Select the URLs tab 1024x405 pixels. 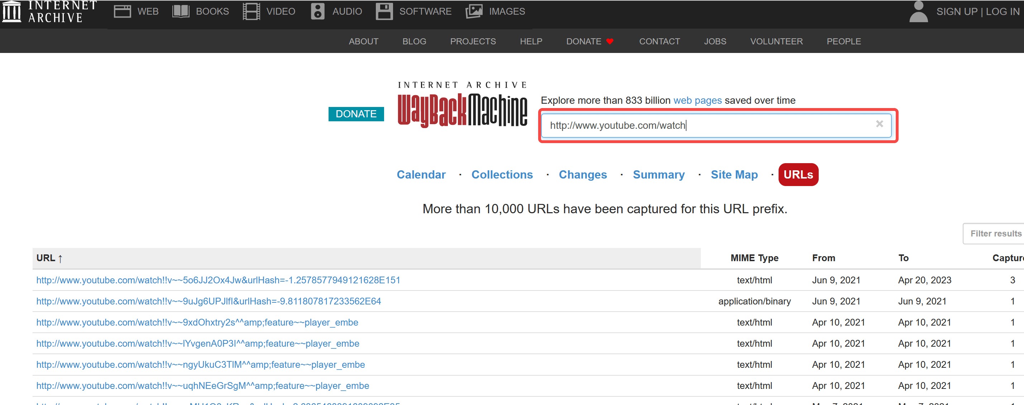click(x=798, y=175)
